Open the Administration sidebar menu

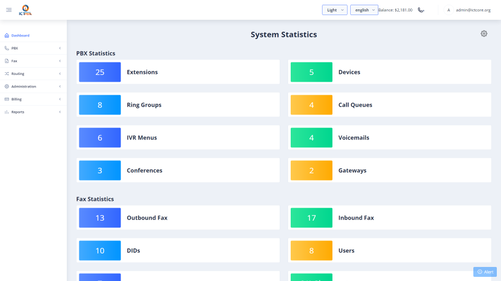(x=33, y=86)
